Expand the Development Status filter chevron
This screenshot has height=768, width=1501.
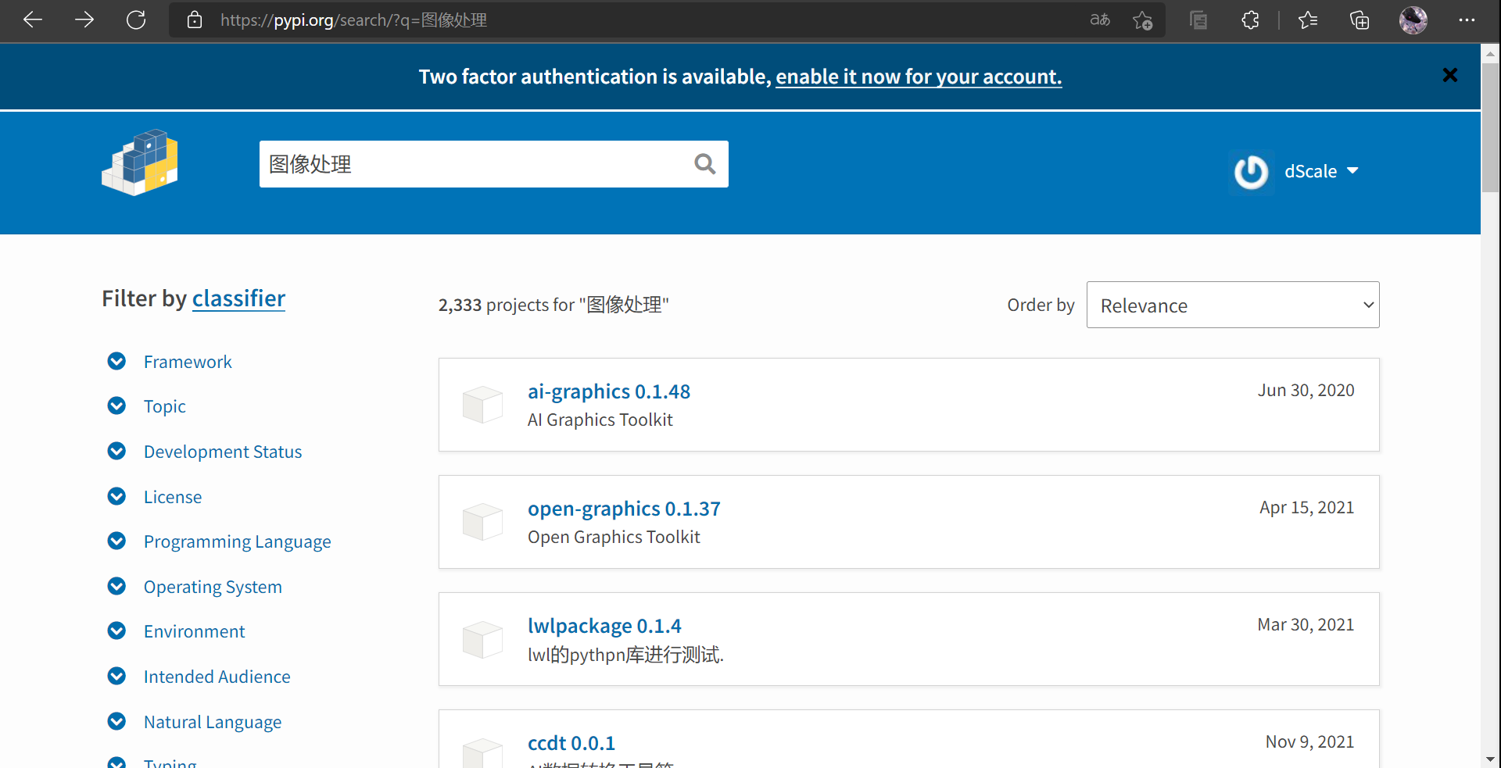coord(116,451)
